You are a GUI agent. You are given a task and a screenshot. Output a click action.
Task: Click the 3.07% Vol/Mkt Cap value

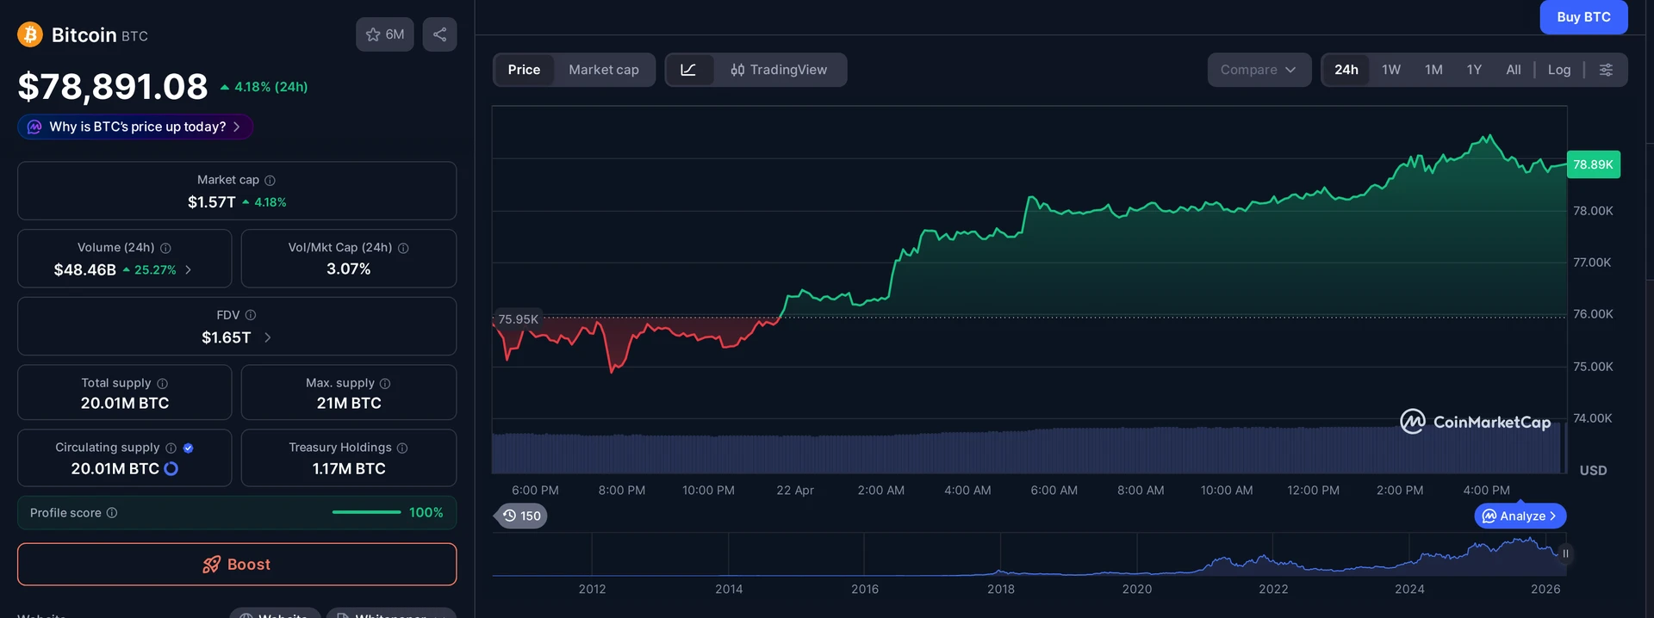[x=349, y=269]
